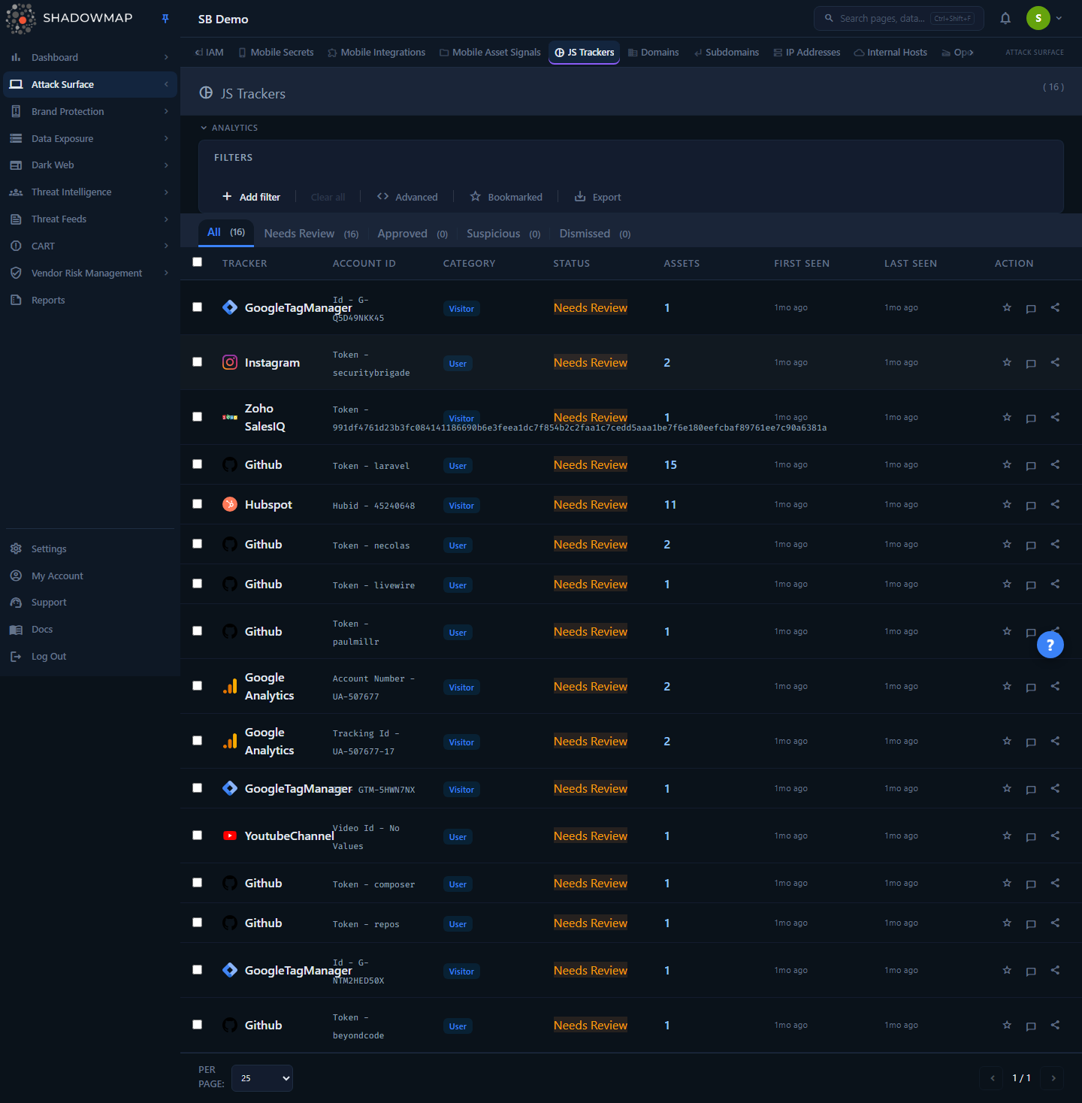Open Advanced filter options
Viewport: 1082px width, 1103px height.
coord(407,197)
